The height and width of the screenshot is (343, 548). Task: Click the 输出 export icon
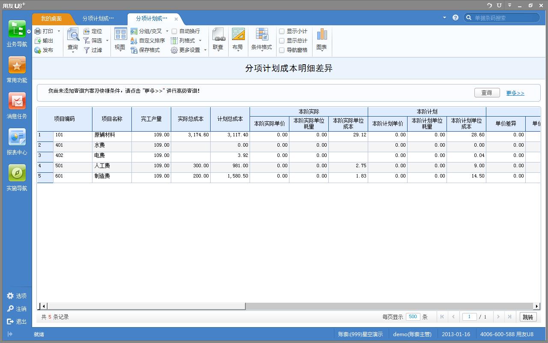(38, 41)
